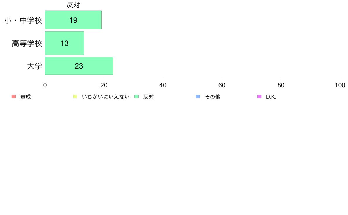Click the 40 tick label on axis
Screen dimensions: 348x215
click(163, 85)
